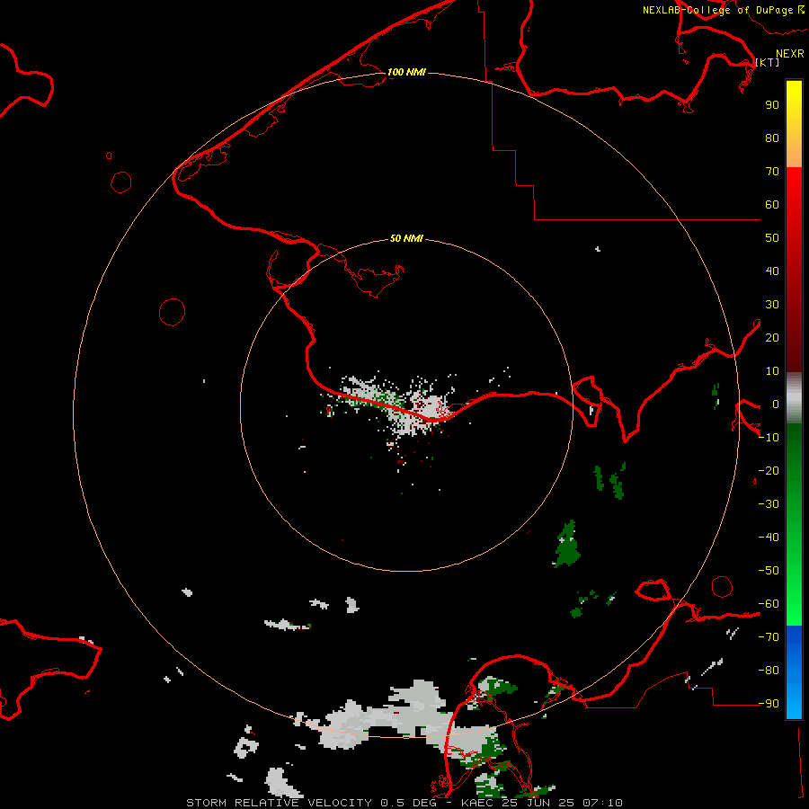Image resolution: width=809 pixels, height=809 pixels.
Task: Click the positive 90 value on the velocity scale
Action: [772, 105]
